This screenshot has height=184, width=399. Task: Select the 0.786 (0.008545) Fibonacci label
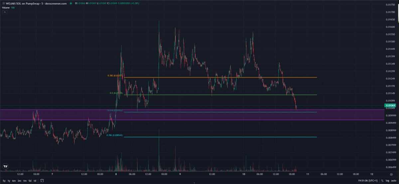(x=115, y=135)
